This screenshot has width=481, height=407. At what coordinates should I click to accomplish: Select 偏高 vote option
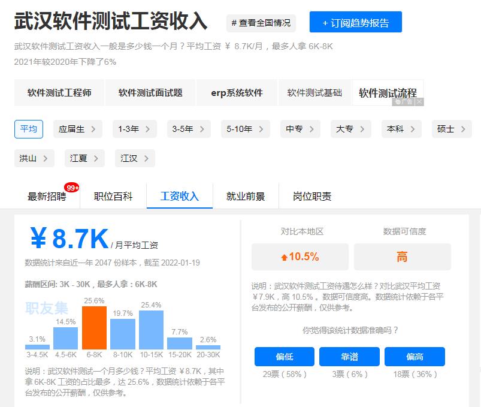tap(415, 356)
